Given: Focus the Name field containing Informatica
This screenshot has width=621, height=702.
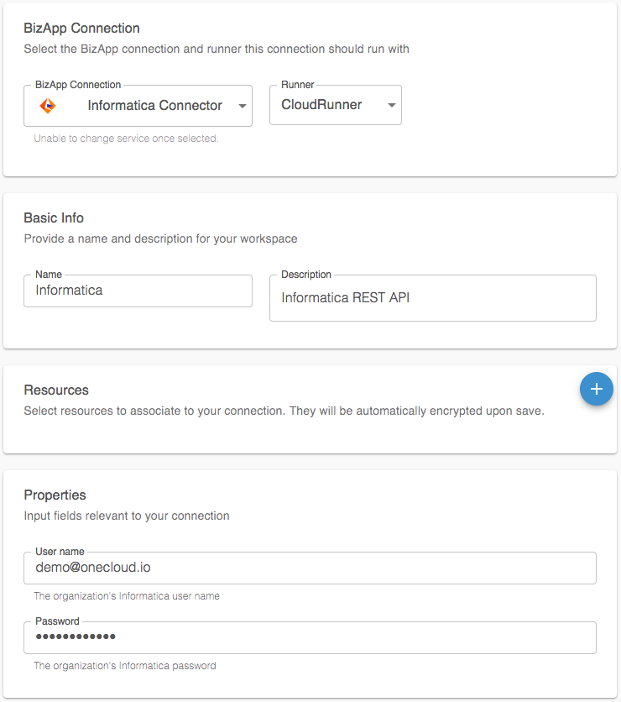Looking at the screenshot, I should coord(138,291).
